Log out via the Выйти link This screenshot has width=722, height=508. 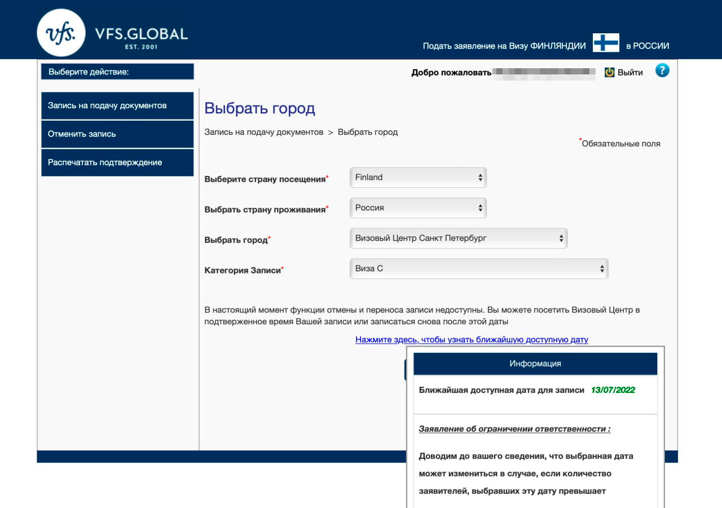630,72
